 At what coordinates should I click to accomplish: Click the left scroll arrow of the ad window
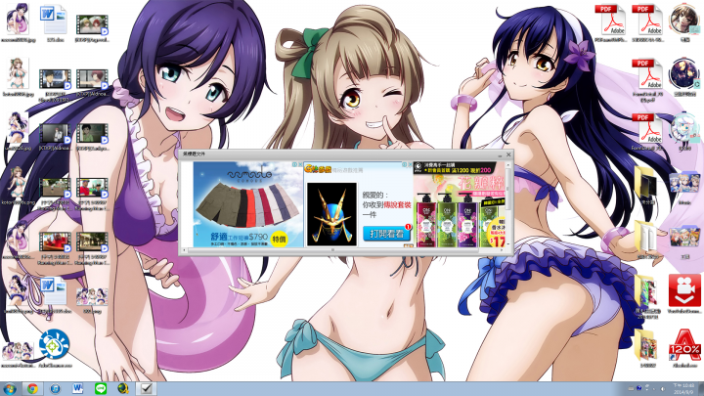184,250
